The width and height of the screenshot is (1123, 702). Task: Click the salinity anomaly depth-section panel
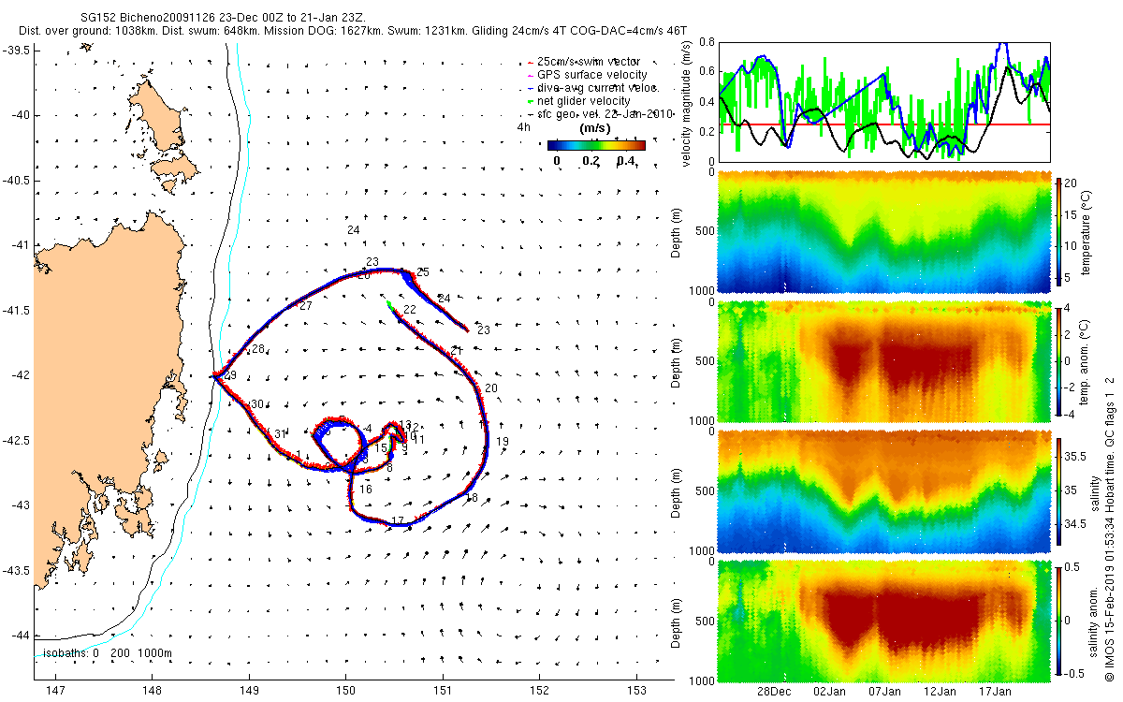click(x=884, y=620)
